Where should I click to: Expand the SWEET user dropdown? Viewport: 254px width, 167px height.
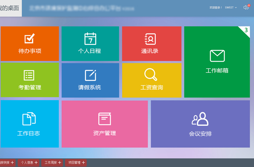231,8
